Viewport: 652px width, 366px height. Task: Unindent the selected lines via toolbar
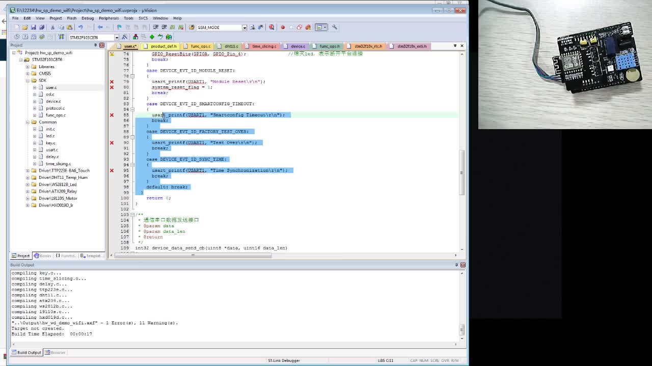point(164,27)
